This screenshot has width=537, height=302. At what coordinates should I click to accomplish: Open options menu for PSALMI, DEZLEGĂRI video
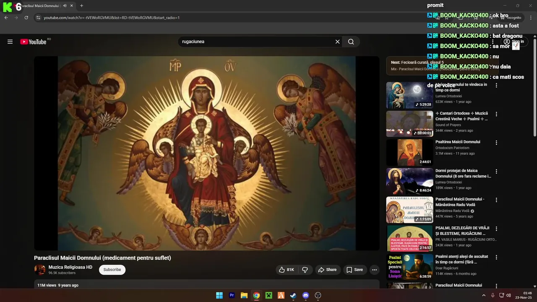(x=496, y=229)
